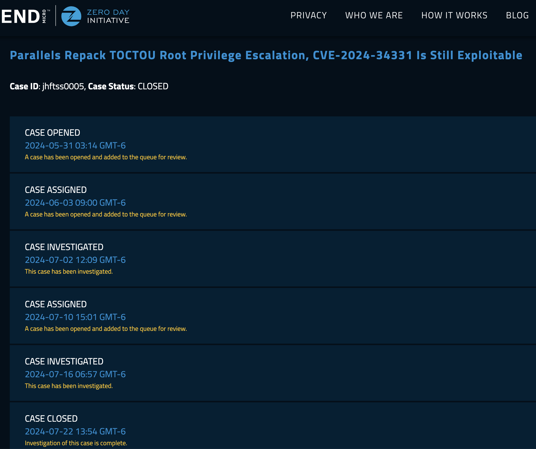The height and width of the screenshot is (449, 536).
Task: Open the Blog link in navigation
Action: pos(517,15)
